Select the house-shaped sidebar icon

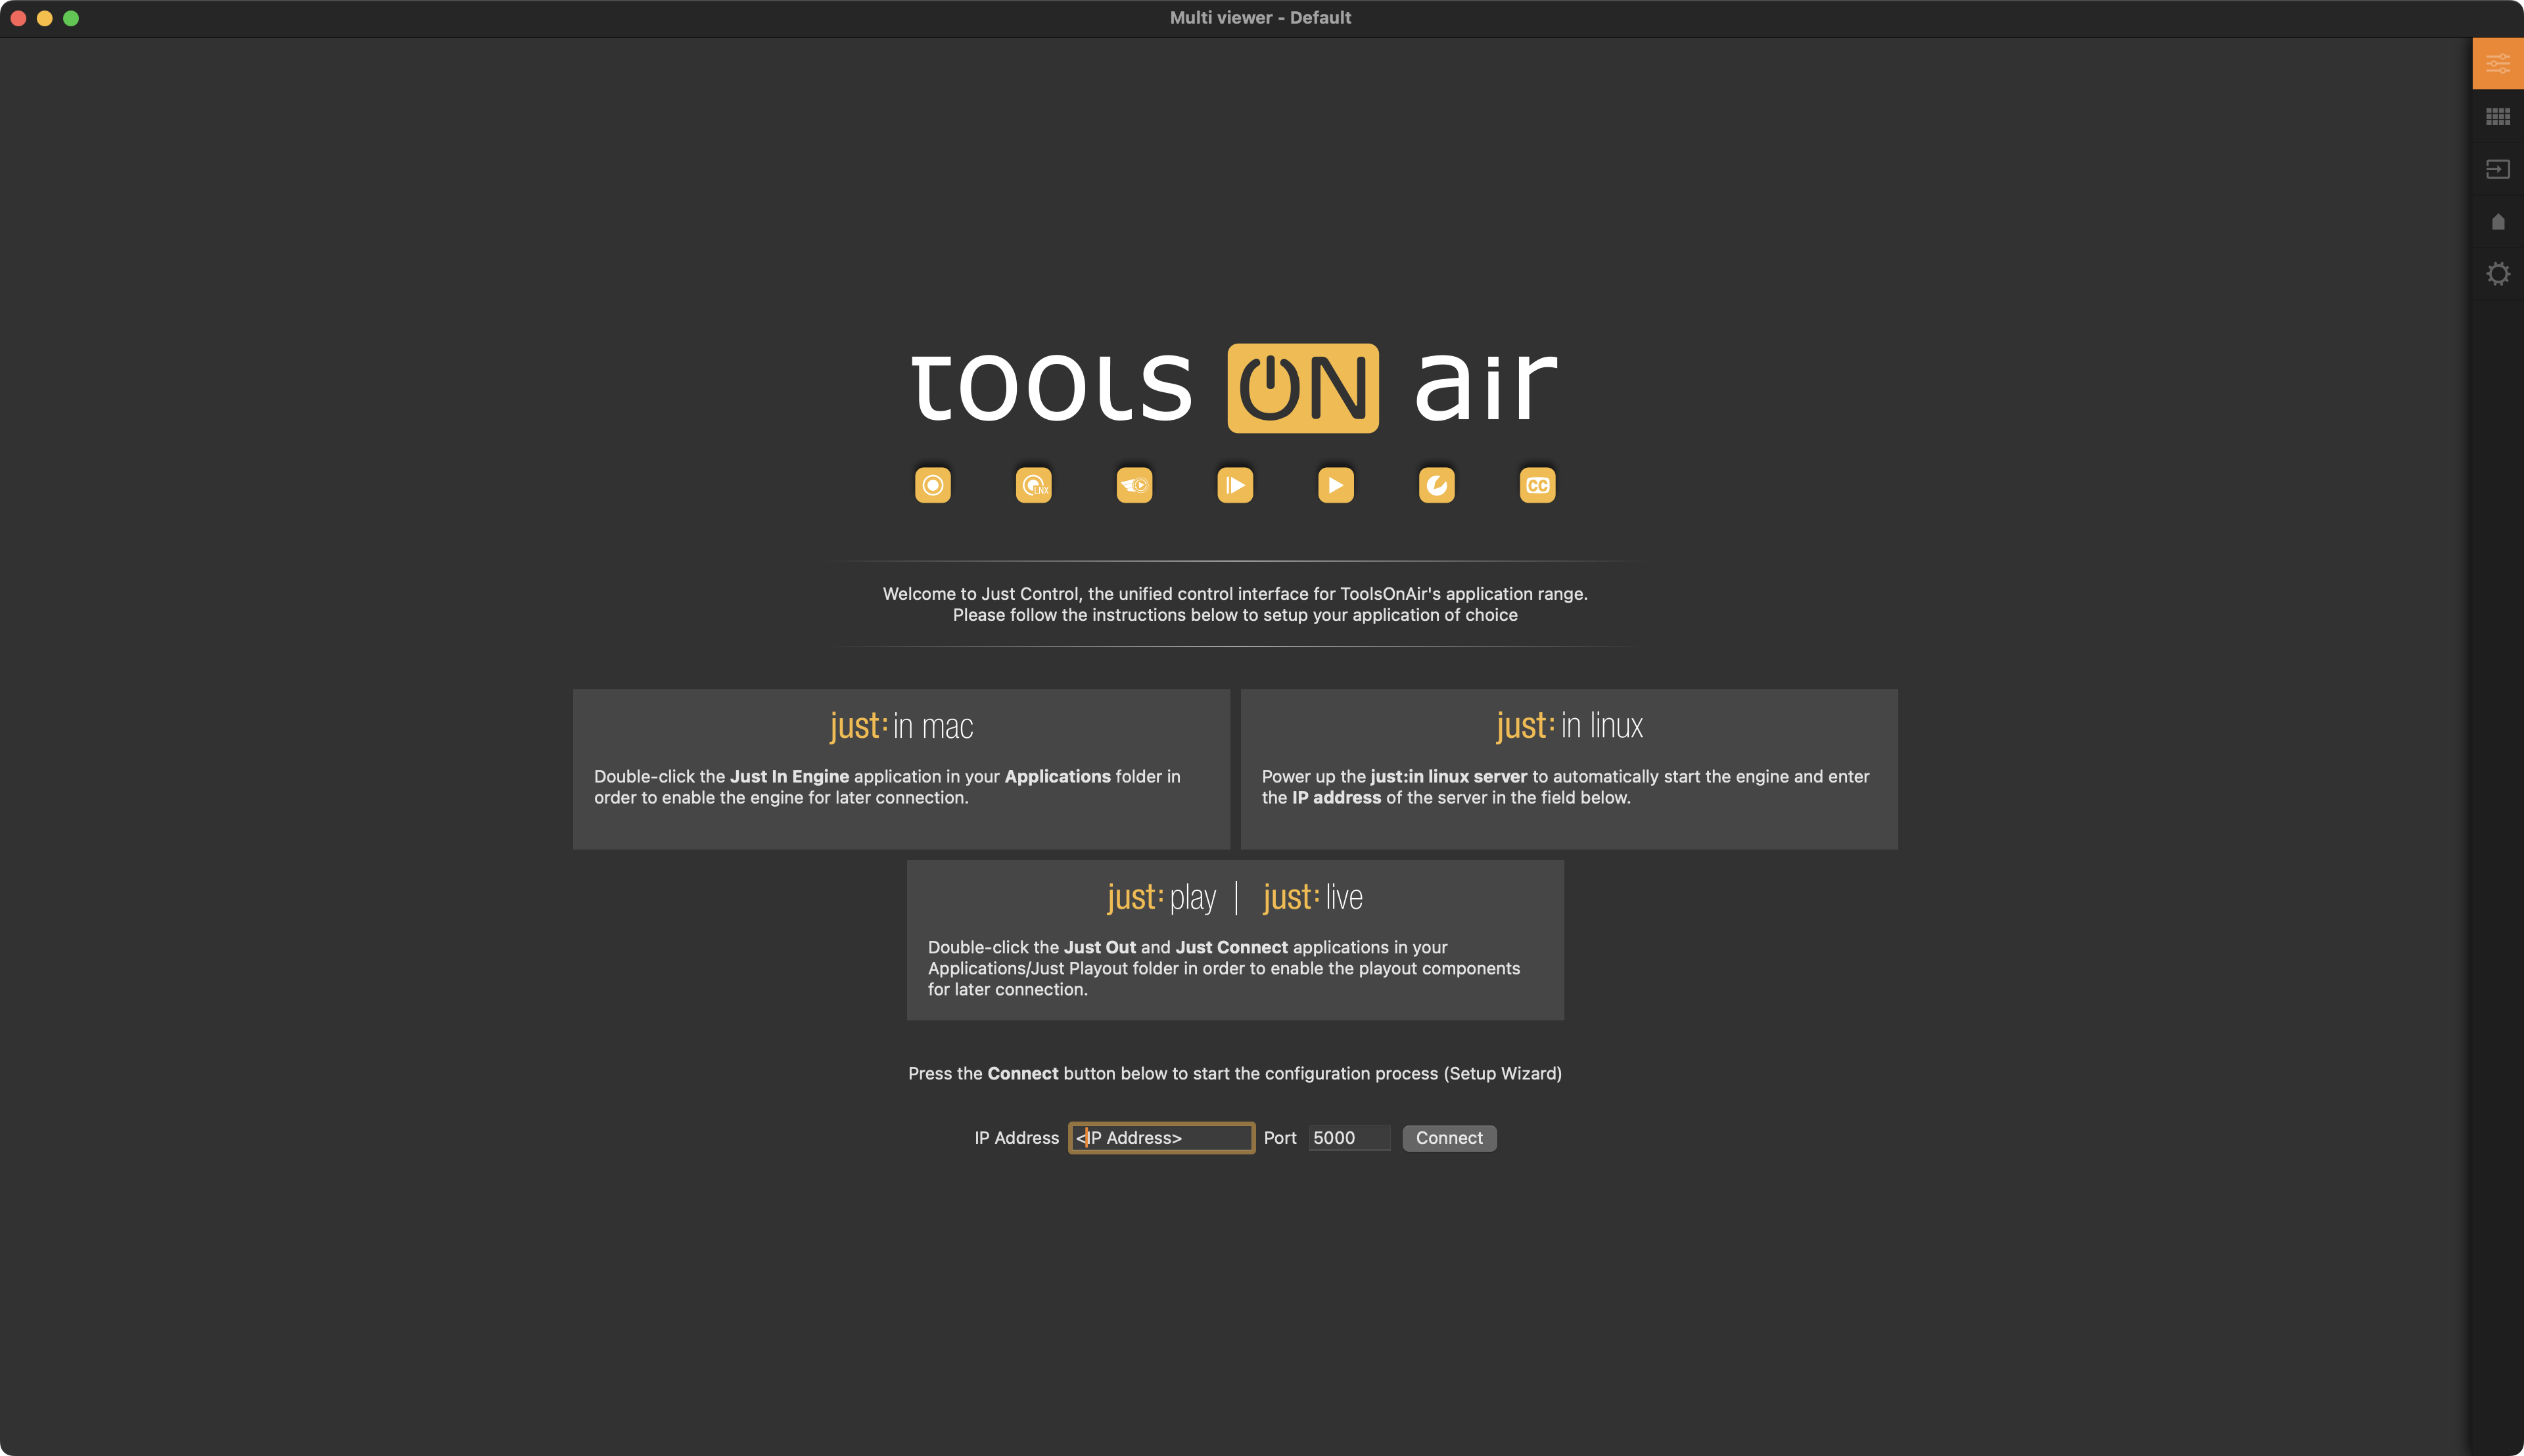click(2498, 221)
